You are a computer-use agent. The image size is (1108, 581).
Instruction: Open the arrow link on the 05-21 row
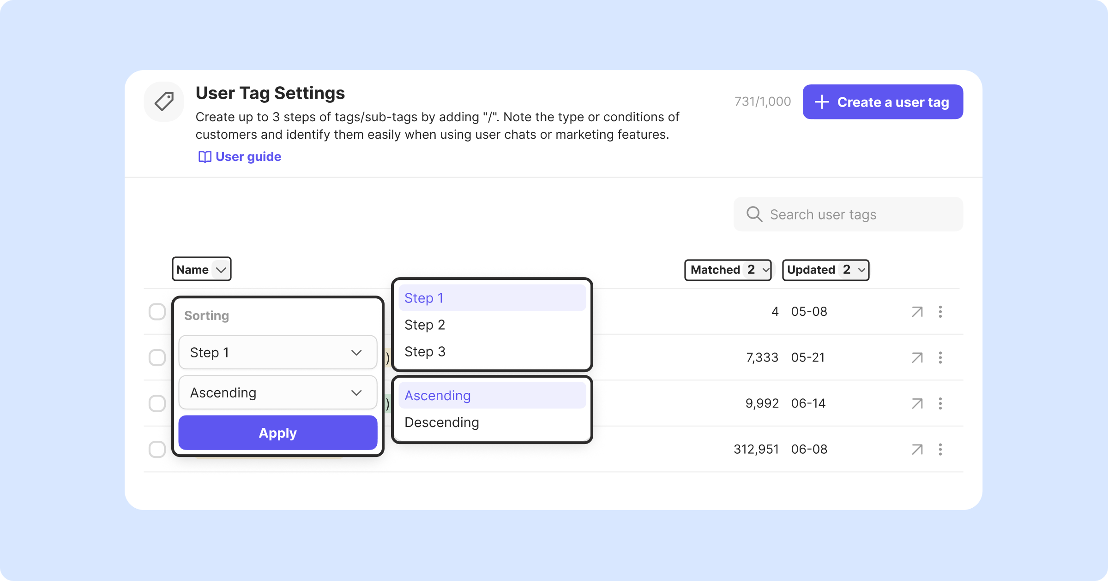(917, 358)
